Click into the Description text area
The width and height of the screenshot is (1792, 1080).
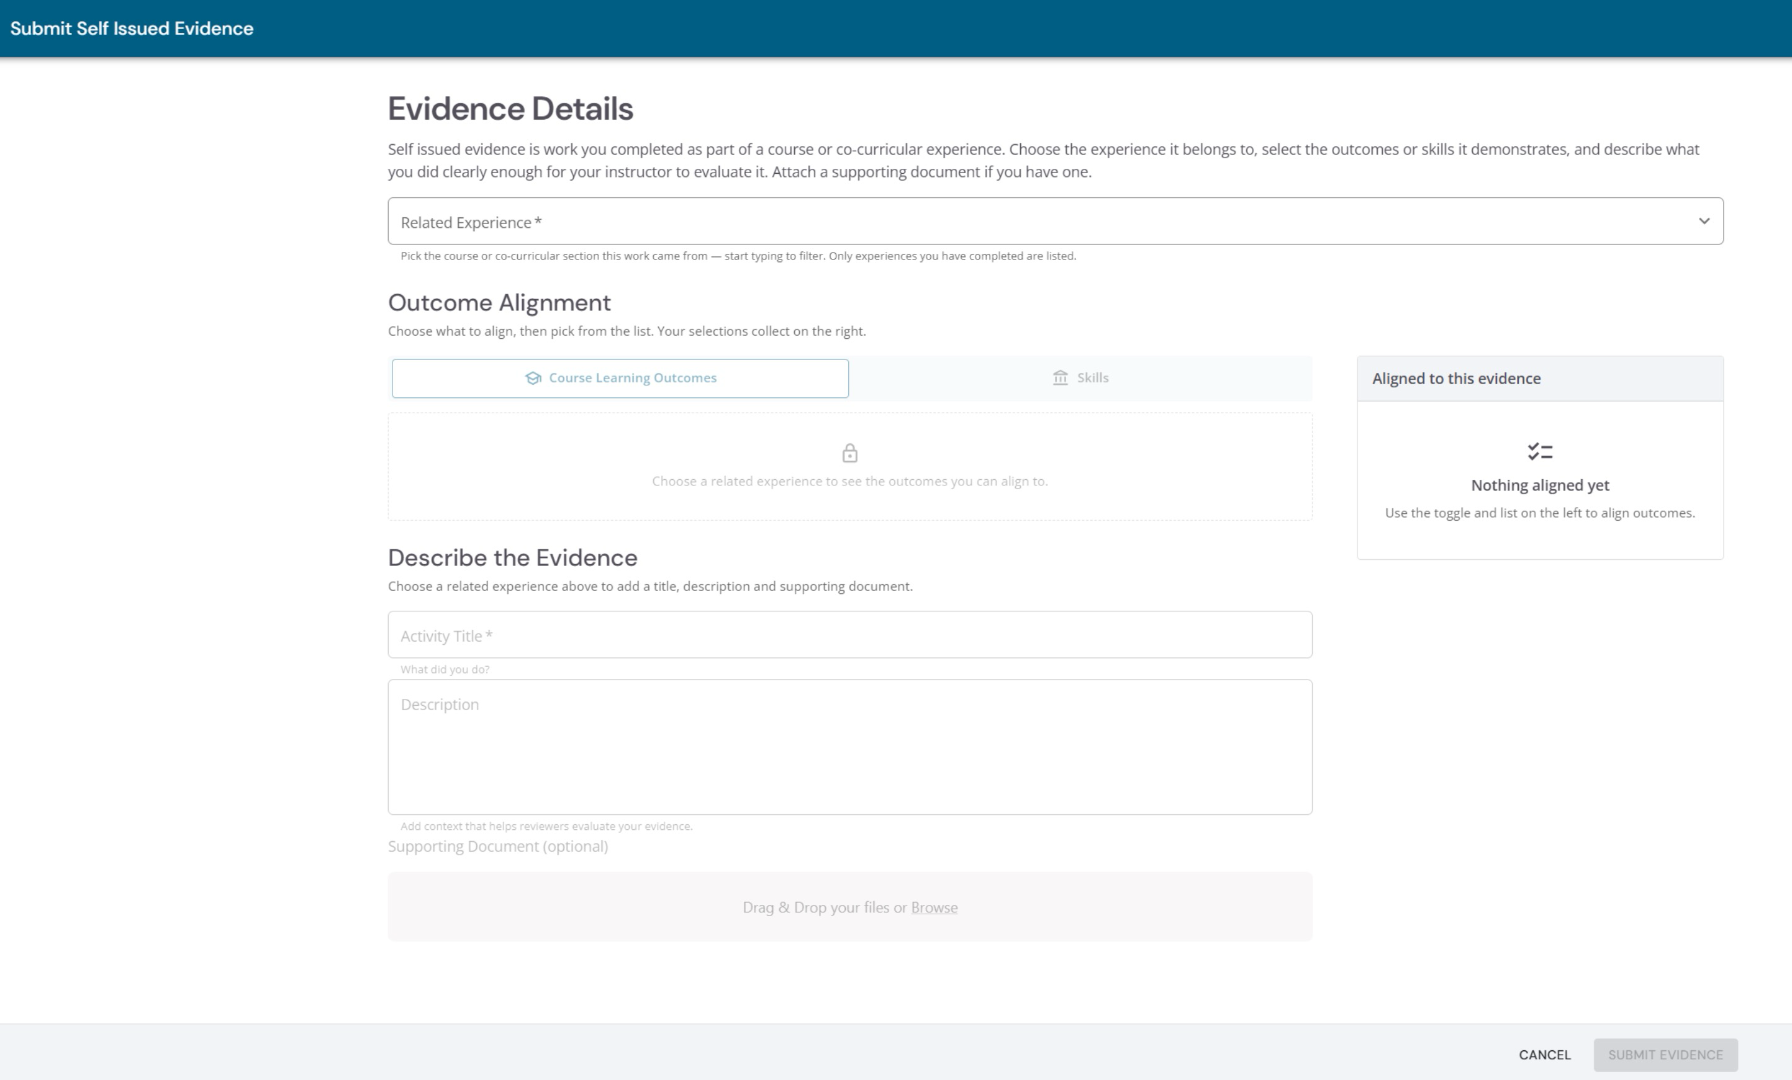pyautogui.click(x=849, y=747)
